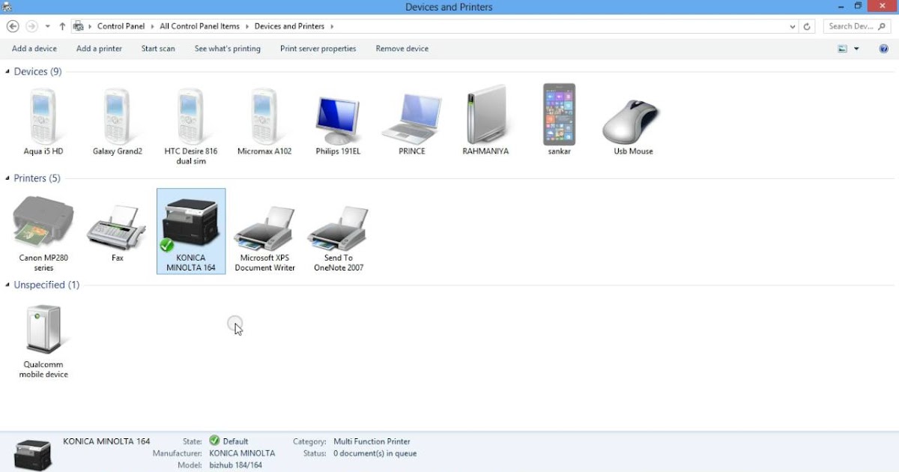Open the window system menu icon
This screenshot has width=899, height=472.
[x=7, y=7]
